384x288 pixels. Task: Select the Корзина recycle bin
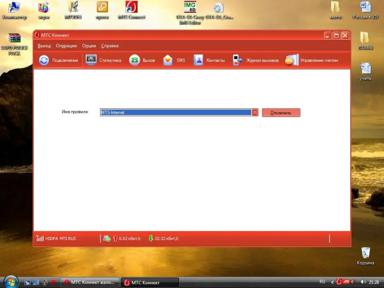tap(365, 256)
